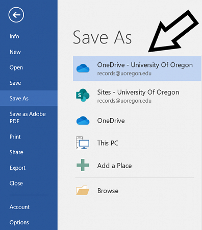Open the Account page
Image resolution: width=202 pixels, height=230 pixels.
pyautogui.click(x=19, y=207)
